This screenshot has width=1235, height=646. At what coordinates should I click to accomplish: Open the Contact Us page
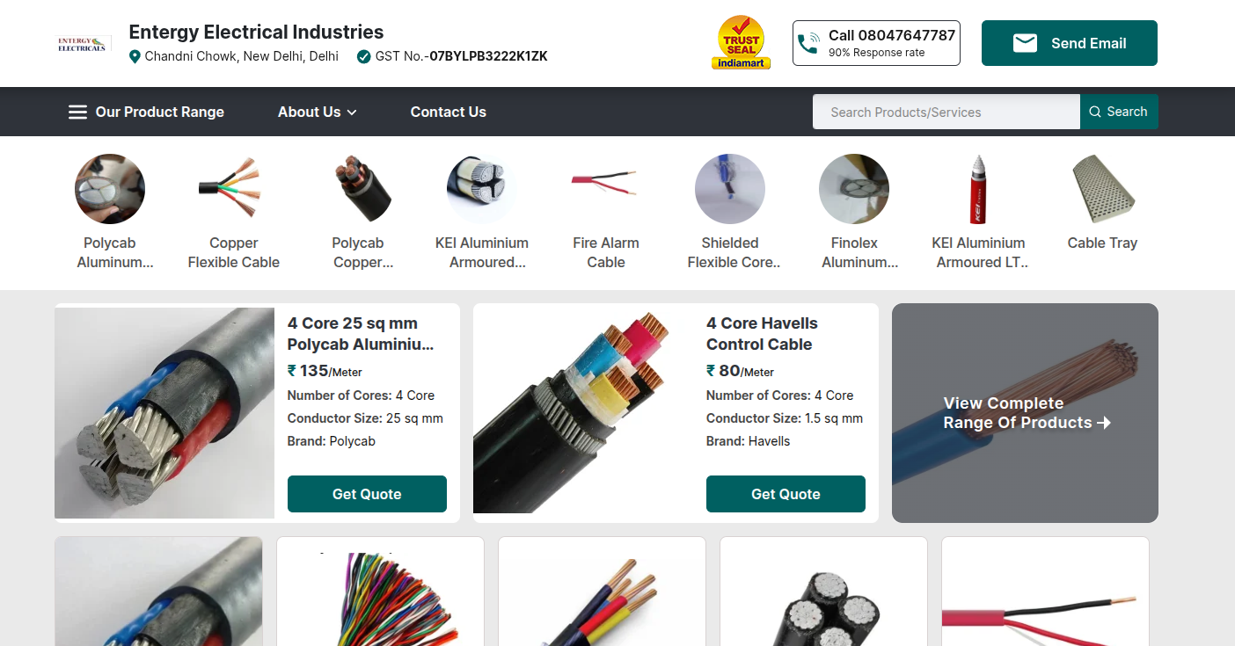tap(448, 112)
